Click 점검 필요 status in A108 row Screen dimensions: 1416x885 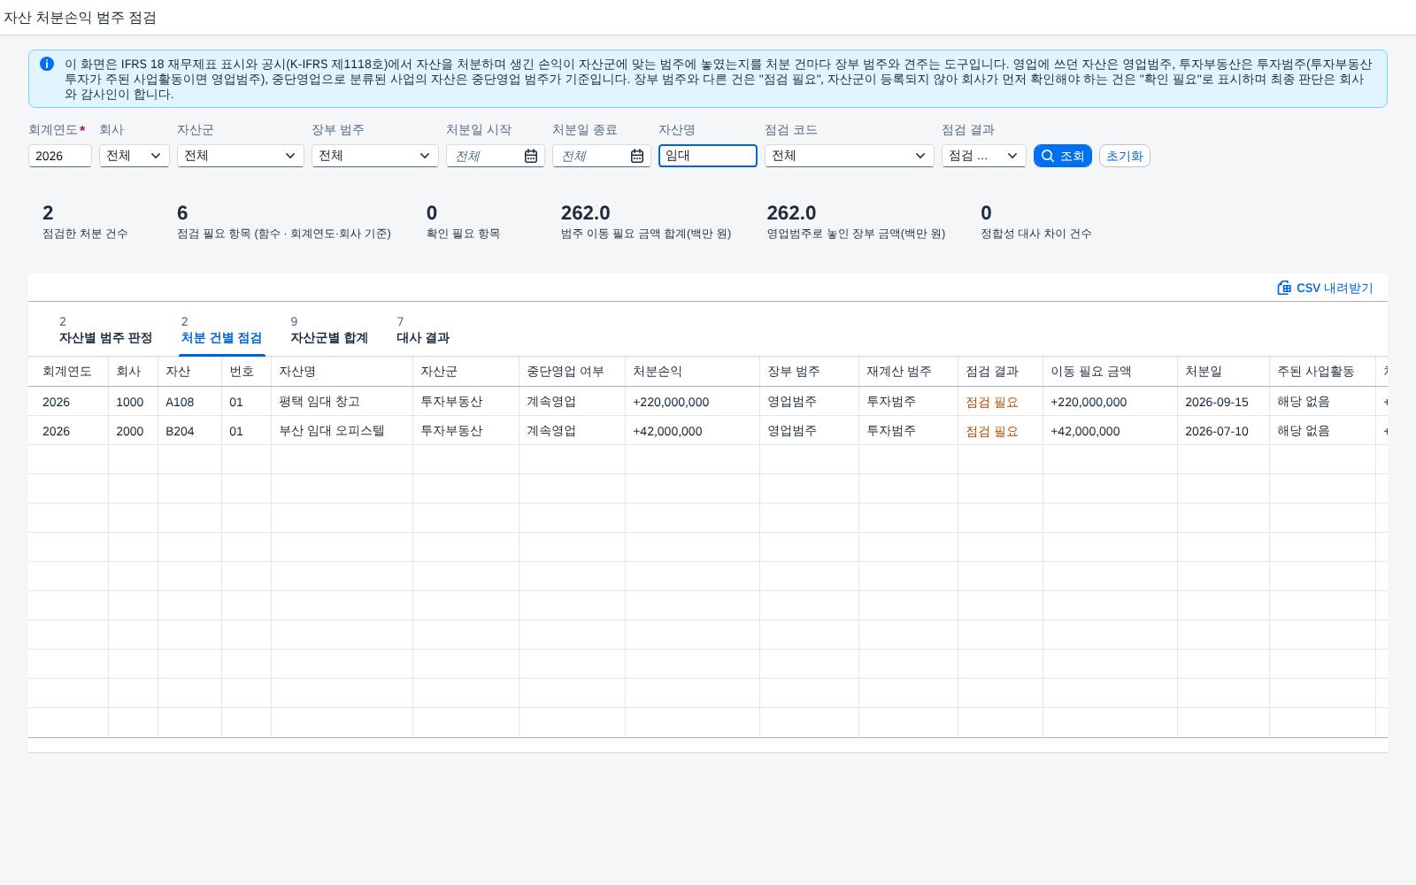992,402
